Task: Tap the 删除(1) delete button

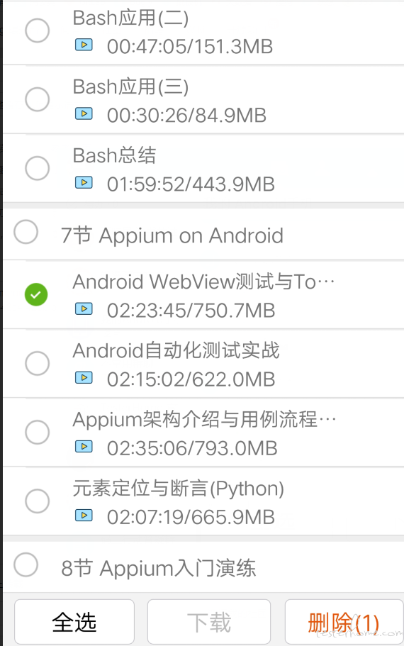Action: [344, 622]
